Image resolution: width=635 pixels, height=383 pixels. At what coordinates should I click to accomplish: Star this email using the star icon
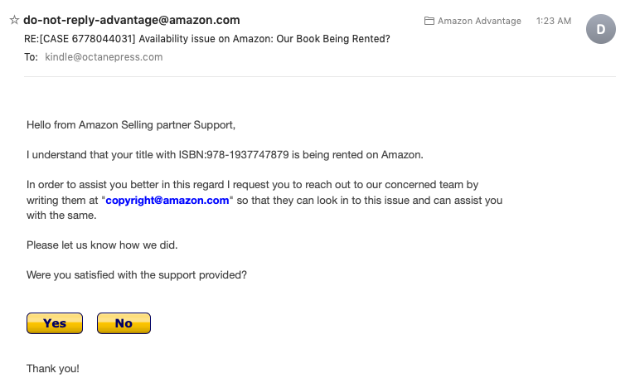[x=15, y=20]
